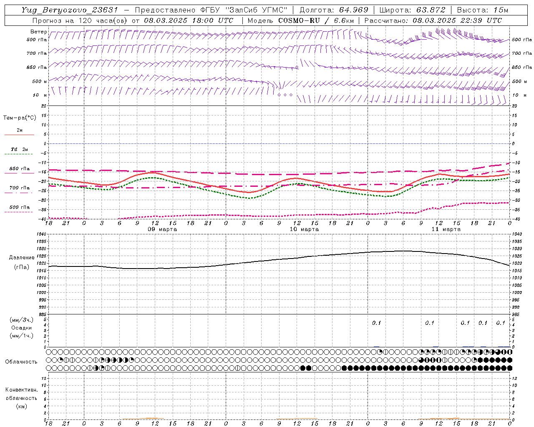Click 12 on the left convective height axis
Viewport: 534px width, 427px height.
[45, 379]
